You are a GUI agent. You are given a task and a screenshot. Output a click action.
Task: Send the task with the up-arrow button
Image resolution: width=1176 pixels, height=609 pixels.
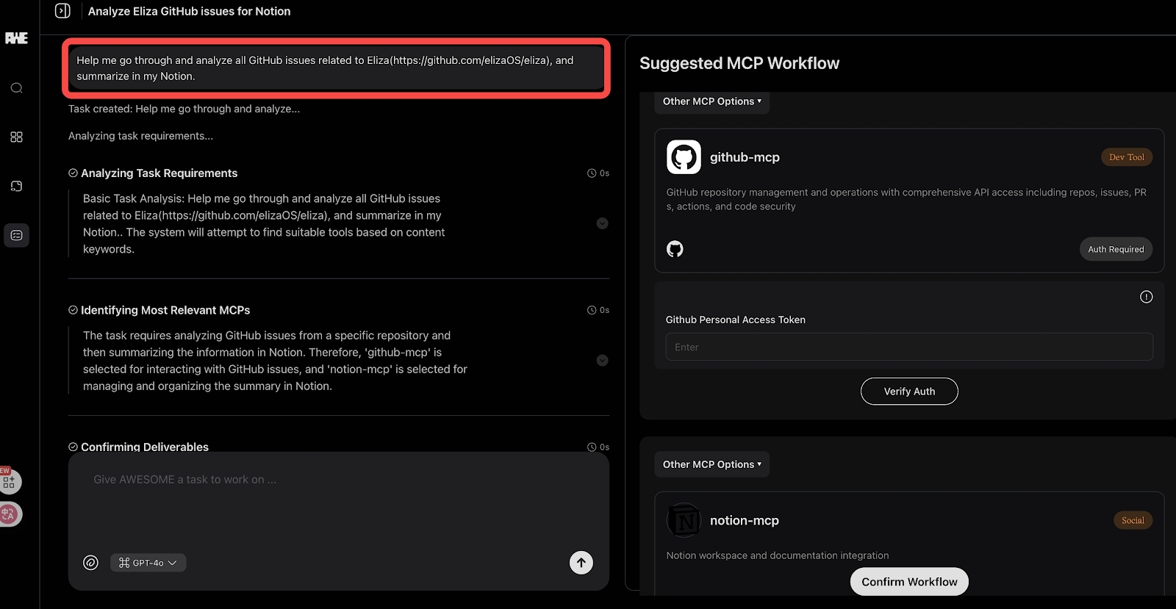click(x=581, y=563)
